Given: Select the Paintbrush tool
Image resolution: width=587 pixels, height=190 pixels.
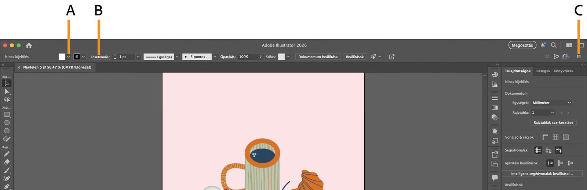Looking at the screenshot, I should 7,170.
